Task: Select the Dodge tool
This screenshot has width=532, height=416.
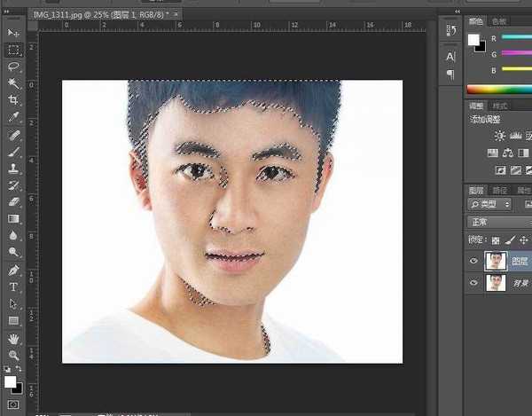Action: pos(13,252)
